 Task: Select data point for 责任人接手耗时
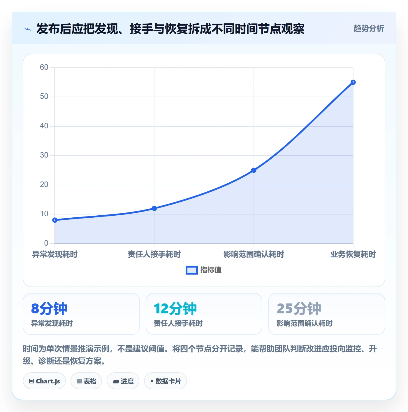click(154, 208)
